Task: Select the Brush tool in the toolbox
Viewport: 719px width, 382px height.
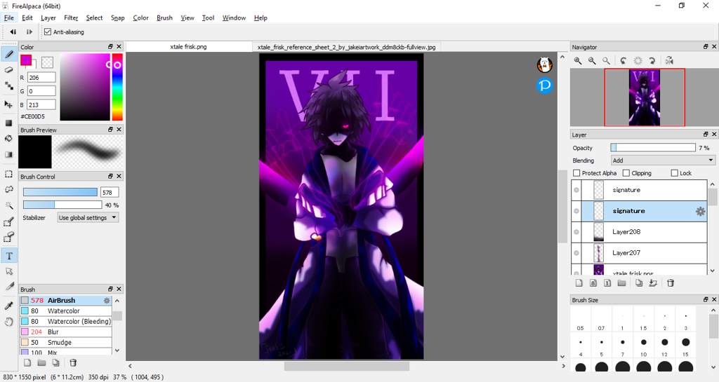Action: 8,55
